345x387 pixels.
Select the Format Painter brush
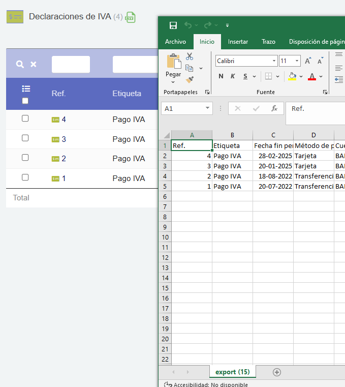[190, 80]
